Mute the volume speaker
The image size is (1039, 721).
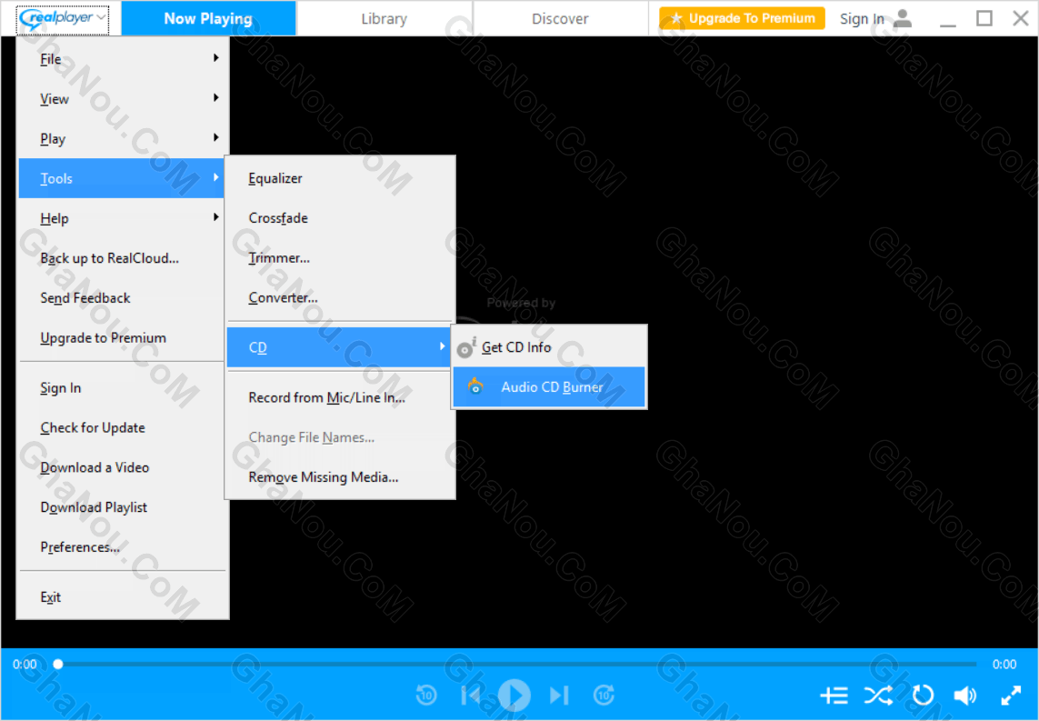(x=964, y=696)
